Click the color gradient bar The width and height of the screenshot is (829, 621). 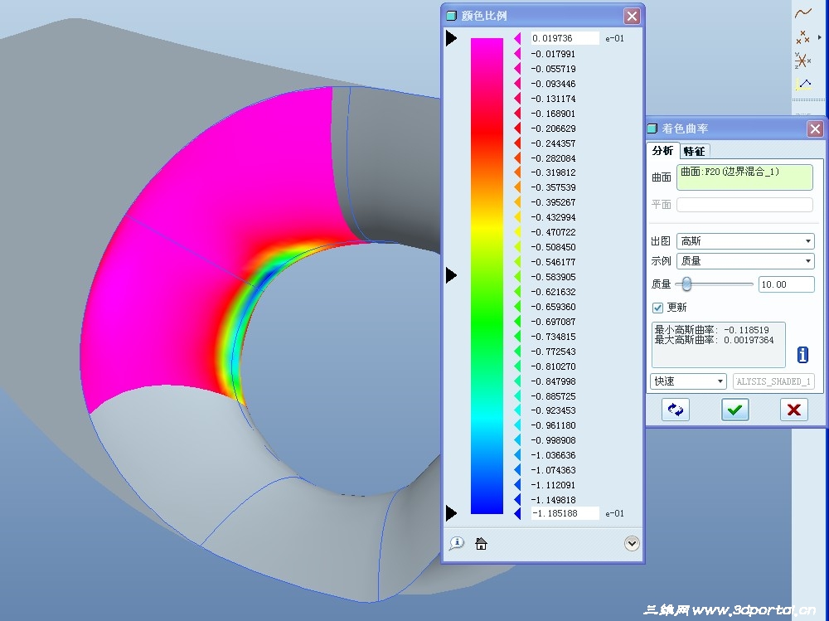pos(487,275)
